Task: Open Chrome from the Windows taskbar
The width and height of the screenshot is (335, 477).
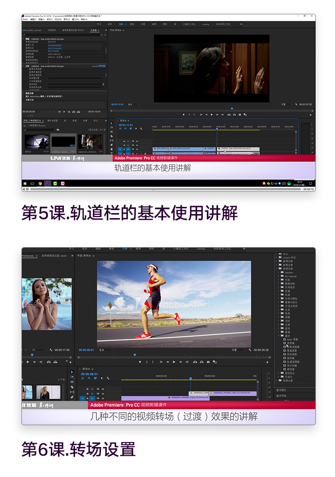Action: pos(40,183)
